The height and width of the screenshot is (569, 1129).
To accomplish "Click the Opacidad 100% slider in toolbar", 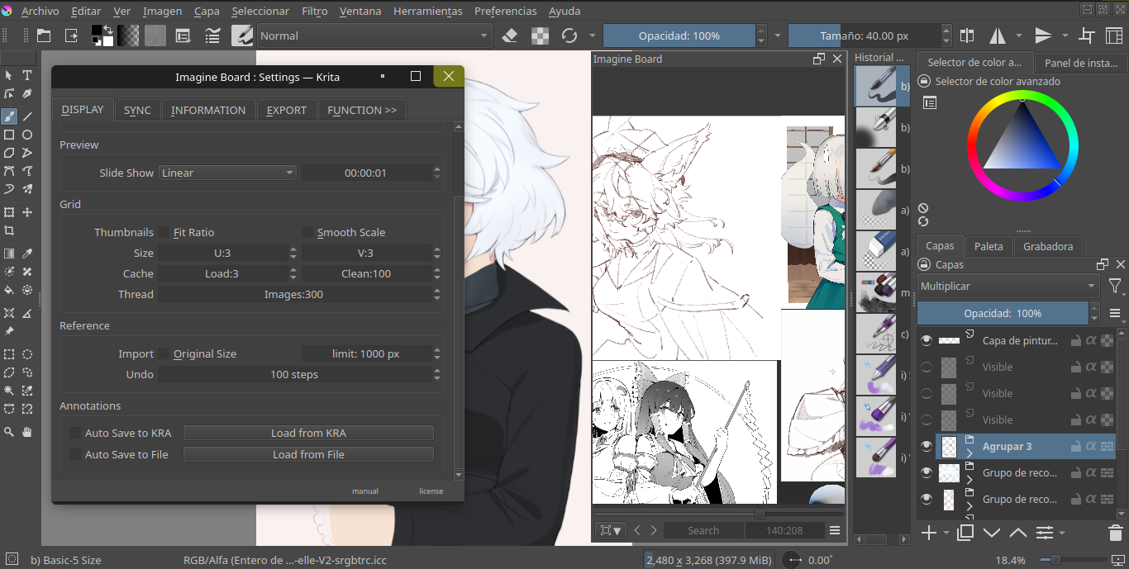I will pos(679,36).
